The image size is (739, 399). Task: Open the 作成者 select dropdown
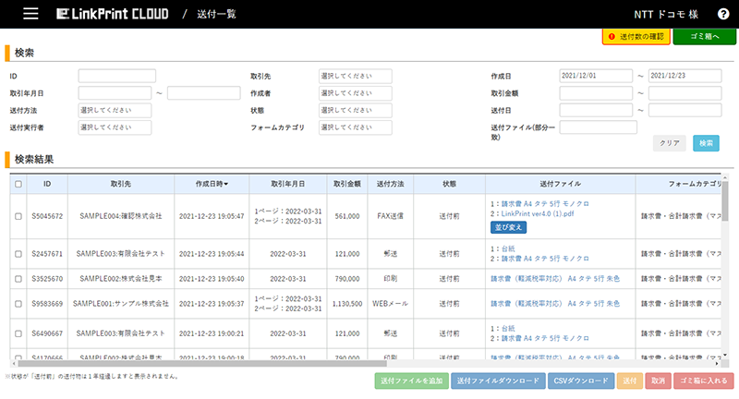click(x=356, y=93)
